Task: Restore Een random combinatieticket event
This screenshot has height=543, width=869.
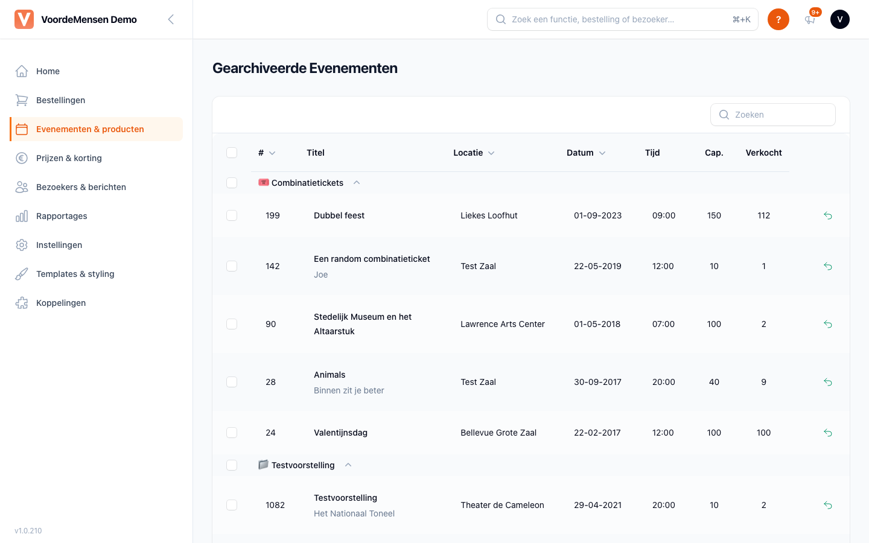Action: [828, 266]
